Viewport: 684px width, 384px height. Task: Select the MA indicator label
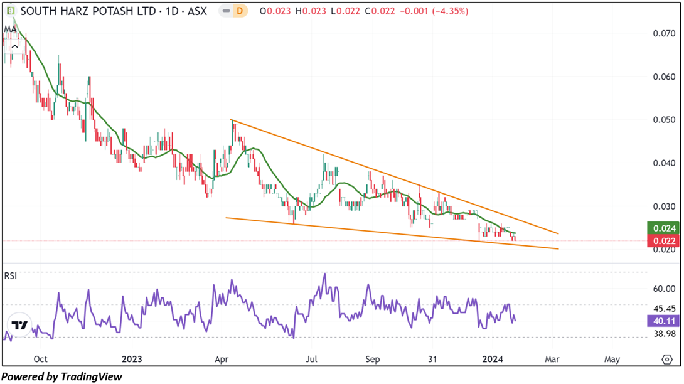point(10,29)
